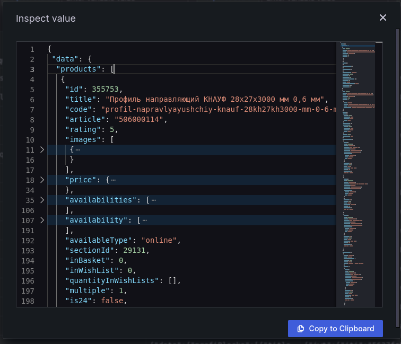Click the availableType value "online"
The height and width of the screenshot is (344, 401).
click(x=159, y=240)
